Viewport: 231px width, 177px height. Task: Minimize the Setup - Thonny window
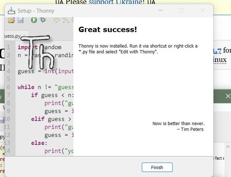(x=160, y=10)
